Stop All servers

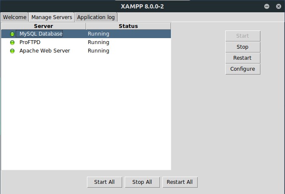click(142, 182)
